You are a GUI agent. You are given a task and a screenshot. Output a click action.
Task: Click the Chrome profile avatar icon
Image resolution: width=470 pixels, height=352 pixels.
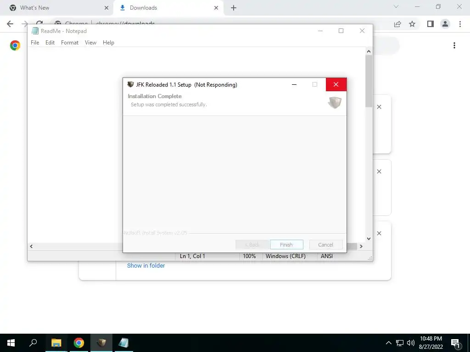(445, 24)
